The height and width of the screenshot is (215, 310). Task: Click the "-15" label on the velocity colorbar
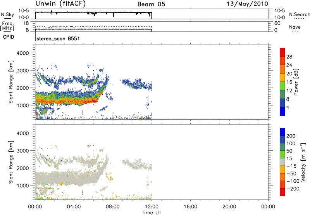click(291, 166)
